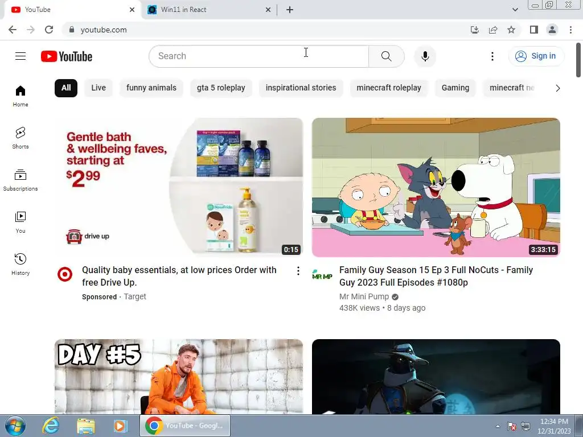
Task: Open Shorts from the sidebar
Action: [20, 138]
